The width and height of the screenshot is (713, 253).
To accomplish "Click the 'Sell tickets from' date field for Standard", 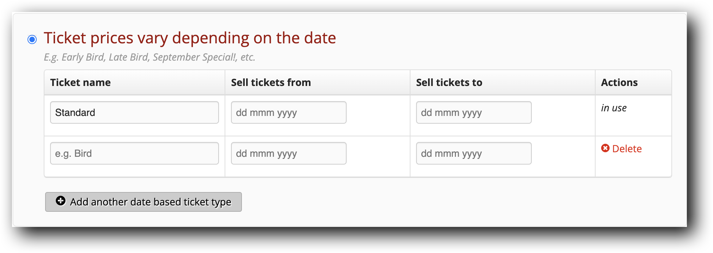I will [288, 112].
